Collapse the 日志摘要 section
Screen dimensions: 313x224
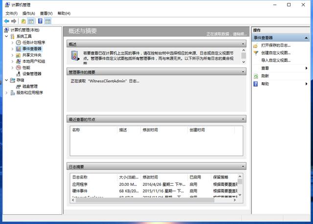tap(244, 167)
